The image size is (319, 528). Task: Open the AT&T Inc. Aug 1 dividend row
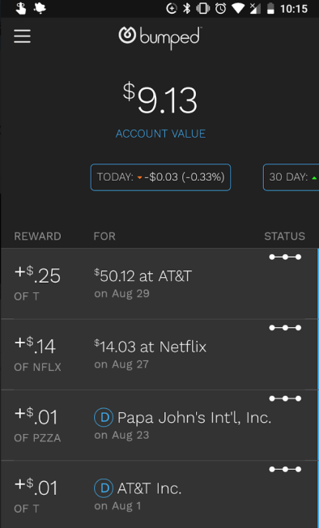159,494
